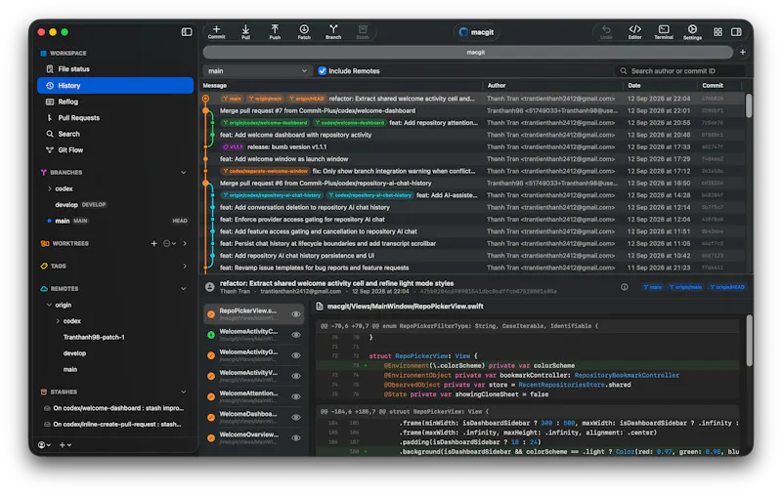Click the Undo toolbar icon

[606, 32]
